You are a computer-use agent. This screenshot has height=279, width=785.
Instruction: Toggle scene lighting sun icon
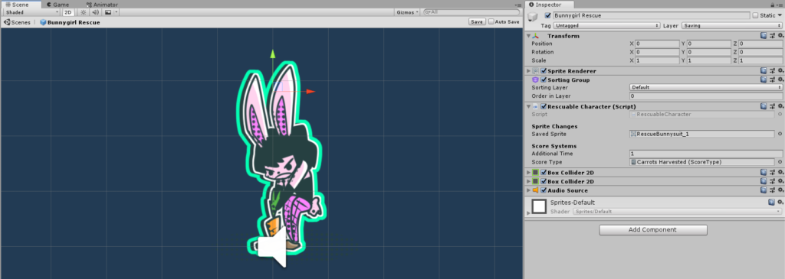coord(83,12)
